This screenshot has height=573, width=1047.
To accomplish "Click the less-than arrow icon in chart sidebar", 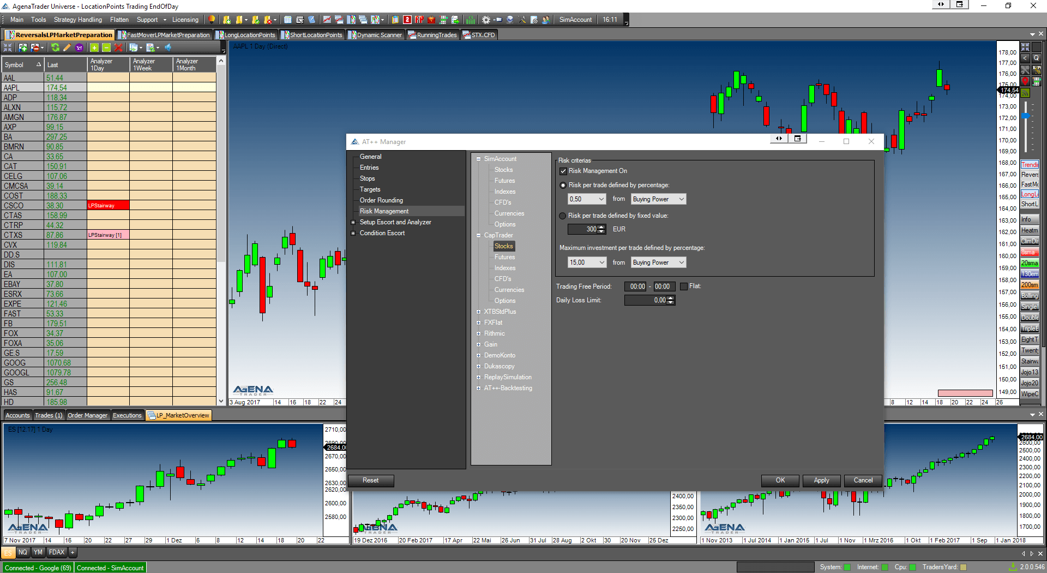I will [1025, 58].
